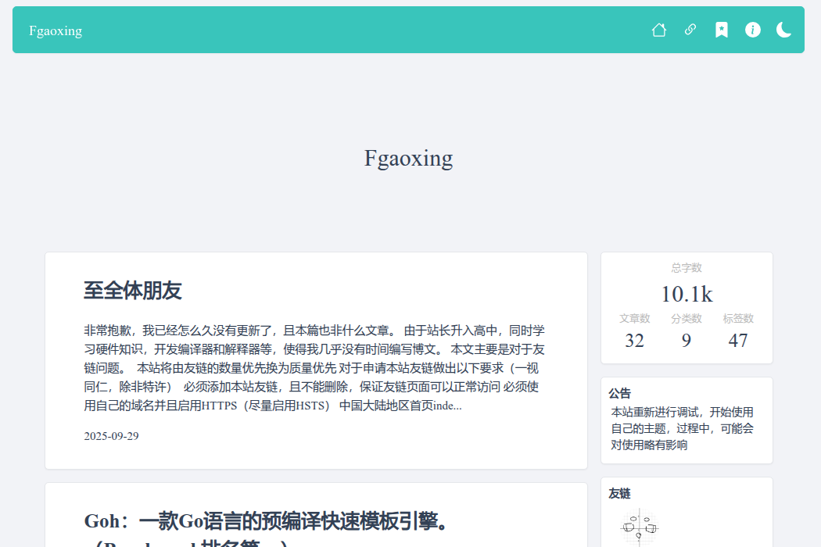
Task: Open the post titled 至全体朋友
Action: 133,291
